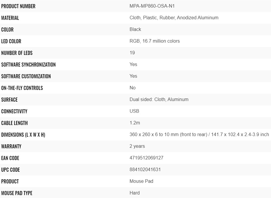The image size is (271, 198).
Task: Click the COLOR value Black
Action: (135, 29)
